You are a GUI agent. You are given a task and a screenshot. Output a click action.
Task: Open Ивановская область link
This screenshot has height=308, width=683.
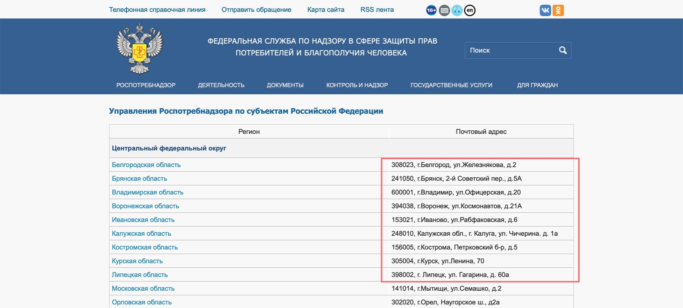click(x=143, y=220)
